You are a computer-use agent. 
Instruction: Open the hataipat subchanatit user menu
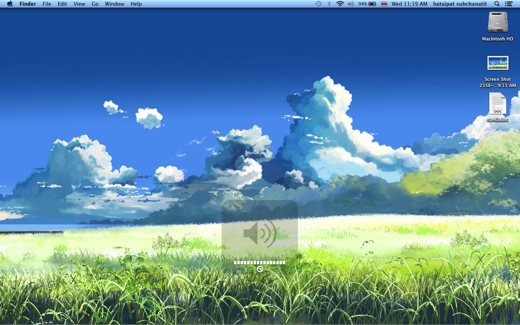pyautogui.click(x=460, y=4)
